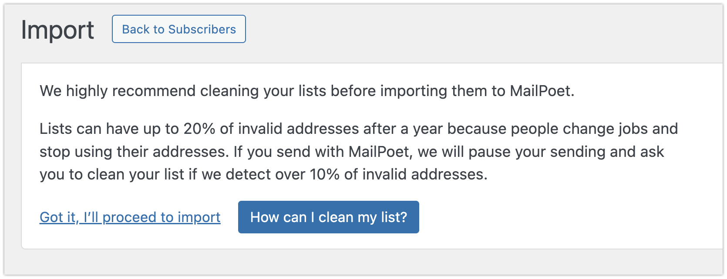This screenshot has height=279, width=727.
Task: Click the Back to Subscribers button
Action: click(x=179, y=29)
